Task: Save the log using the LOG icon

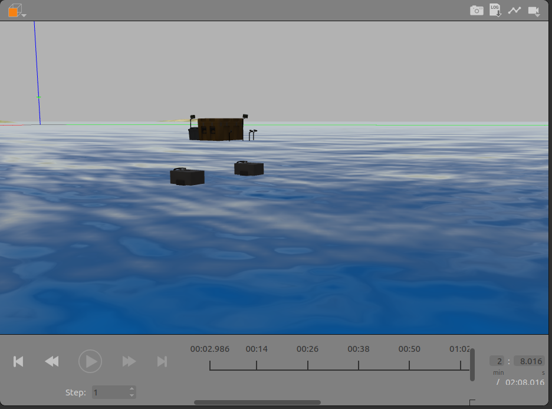Action: click(495, 10)
